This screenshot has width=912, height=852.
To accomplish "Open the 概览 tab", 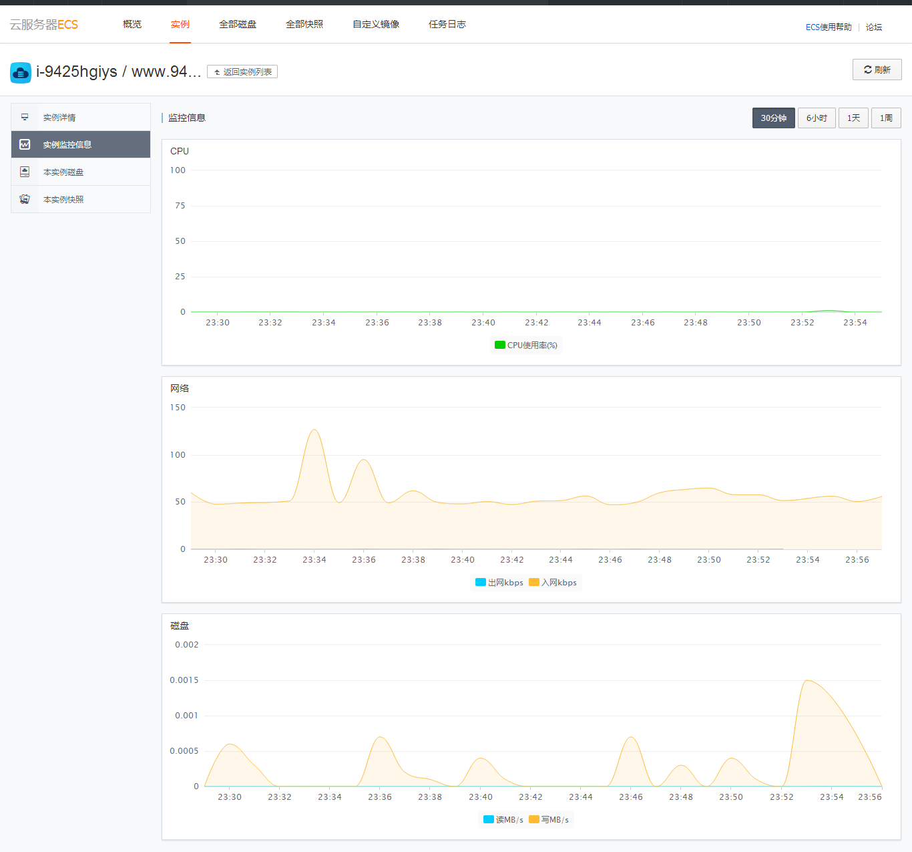I will [x=132, y=24].
